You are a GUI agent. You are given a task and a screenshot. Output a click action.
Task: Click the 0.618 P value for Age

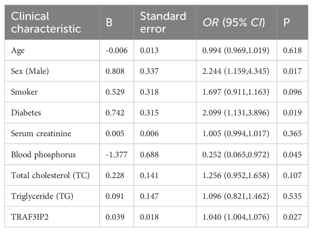293,50
